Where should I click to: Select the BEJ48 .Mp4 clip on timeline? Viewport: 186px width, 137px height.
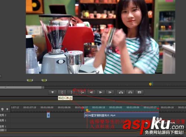(121, 115)
